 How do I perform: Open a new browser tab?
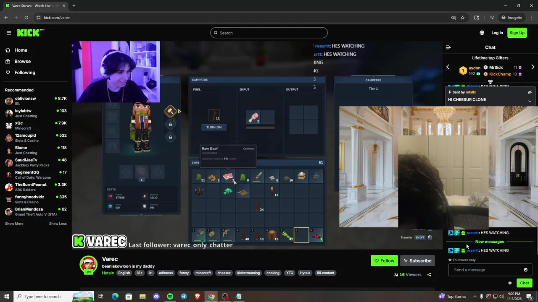point(74,6)
